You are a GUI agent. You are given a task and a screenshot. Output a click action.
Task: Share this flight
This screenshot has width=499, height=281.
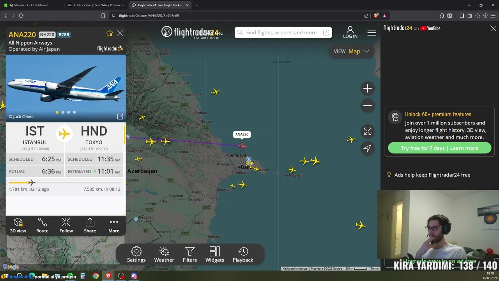pyautogui.click(x=90, y=226)
